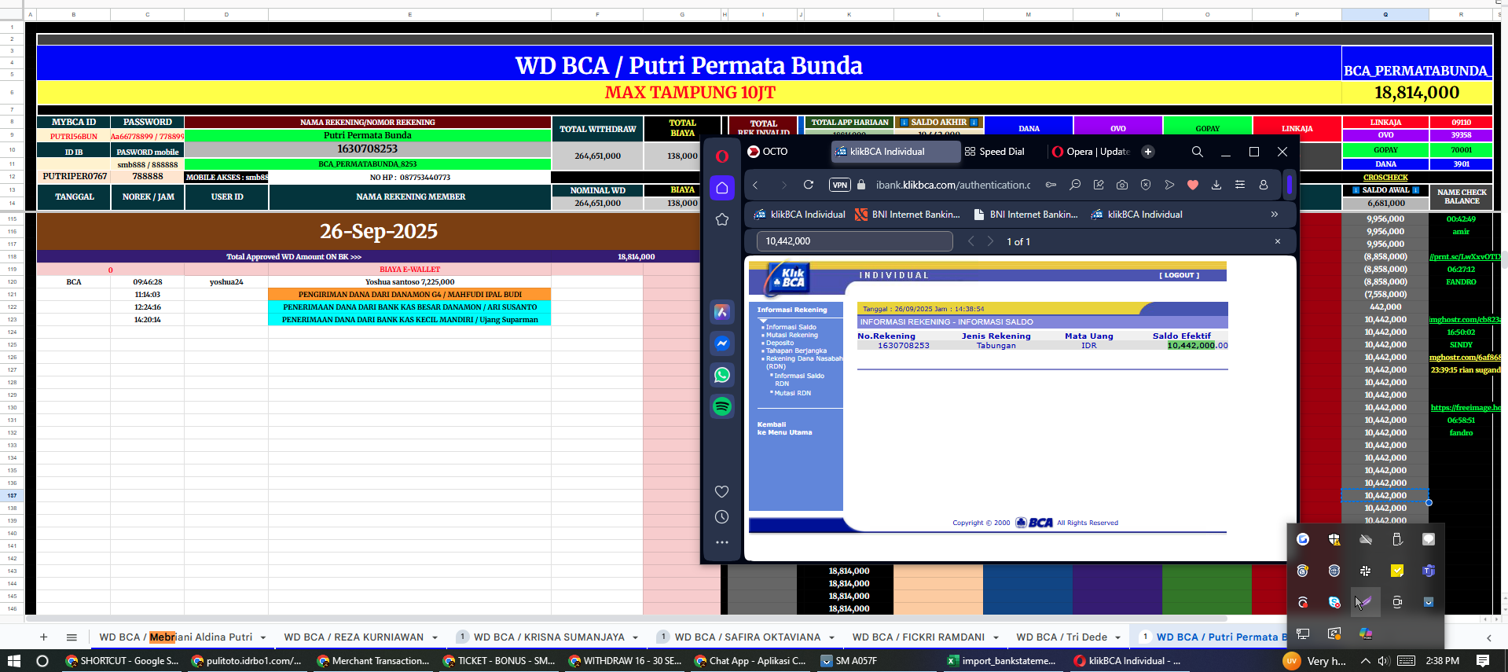Viewport: 1508px width, 672px height.
Task: Open WD BCA / REZA KURNIAWAN sheet
Action: [x=354, y=637]
